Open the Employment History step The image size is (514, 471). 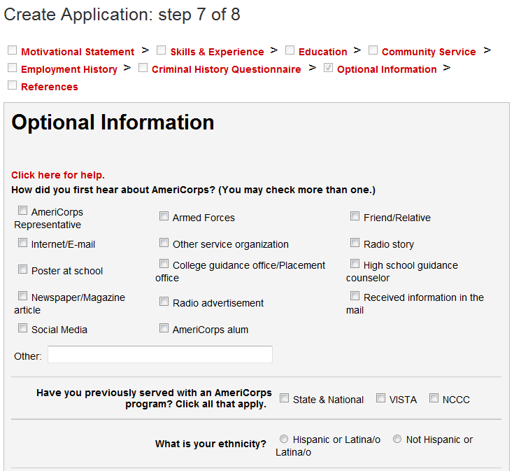tap(69, 69)
